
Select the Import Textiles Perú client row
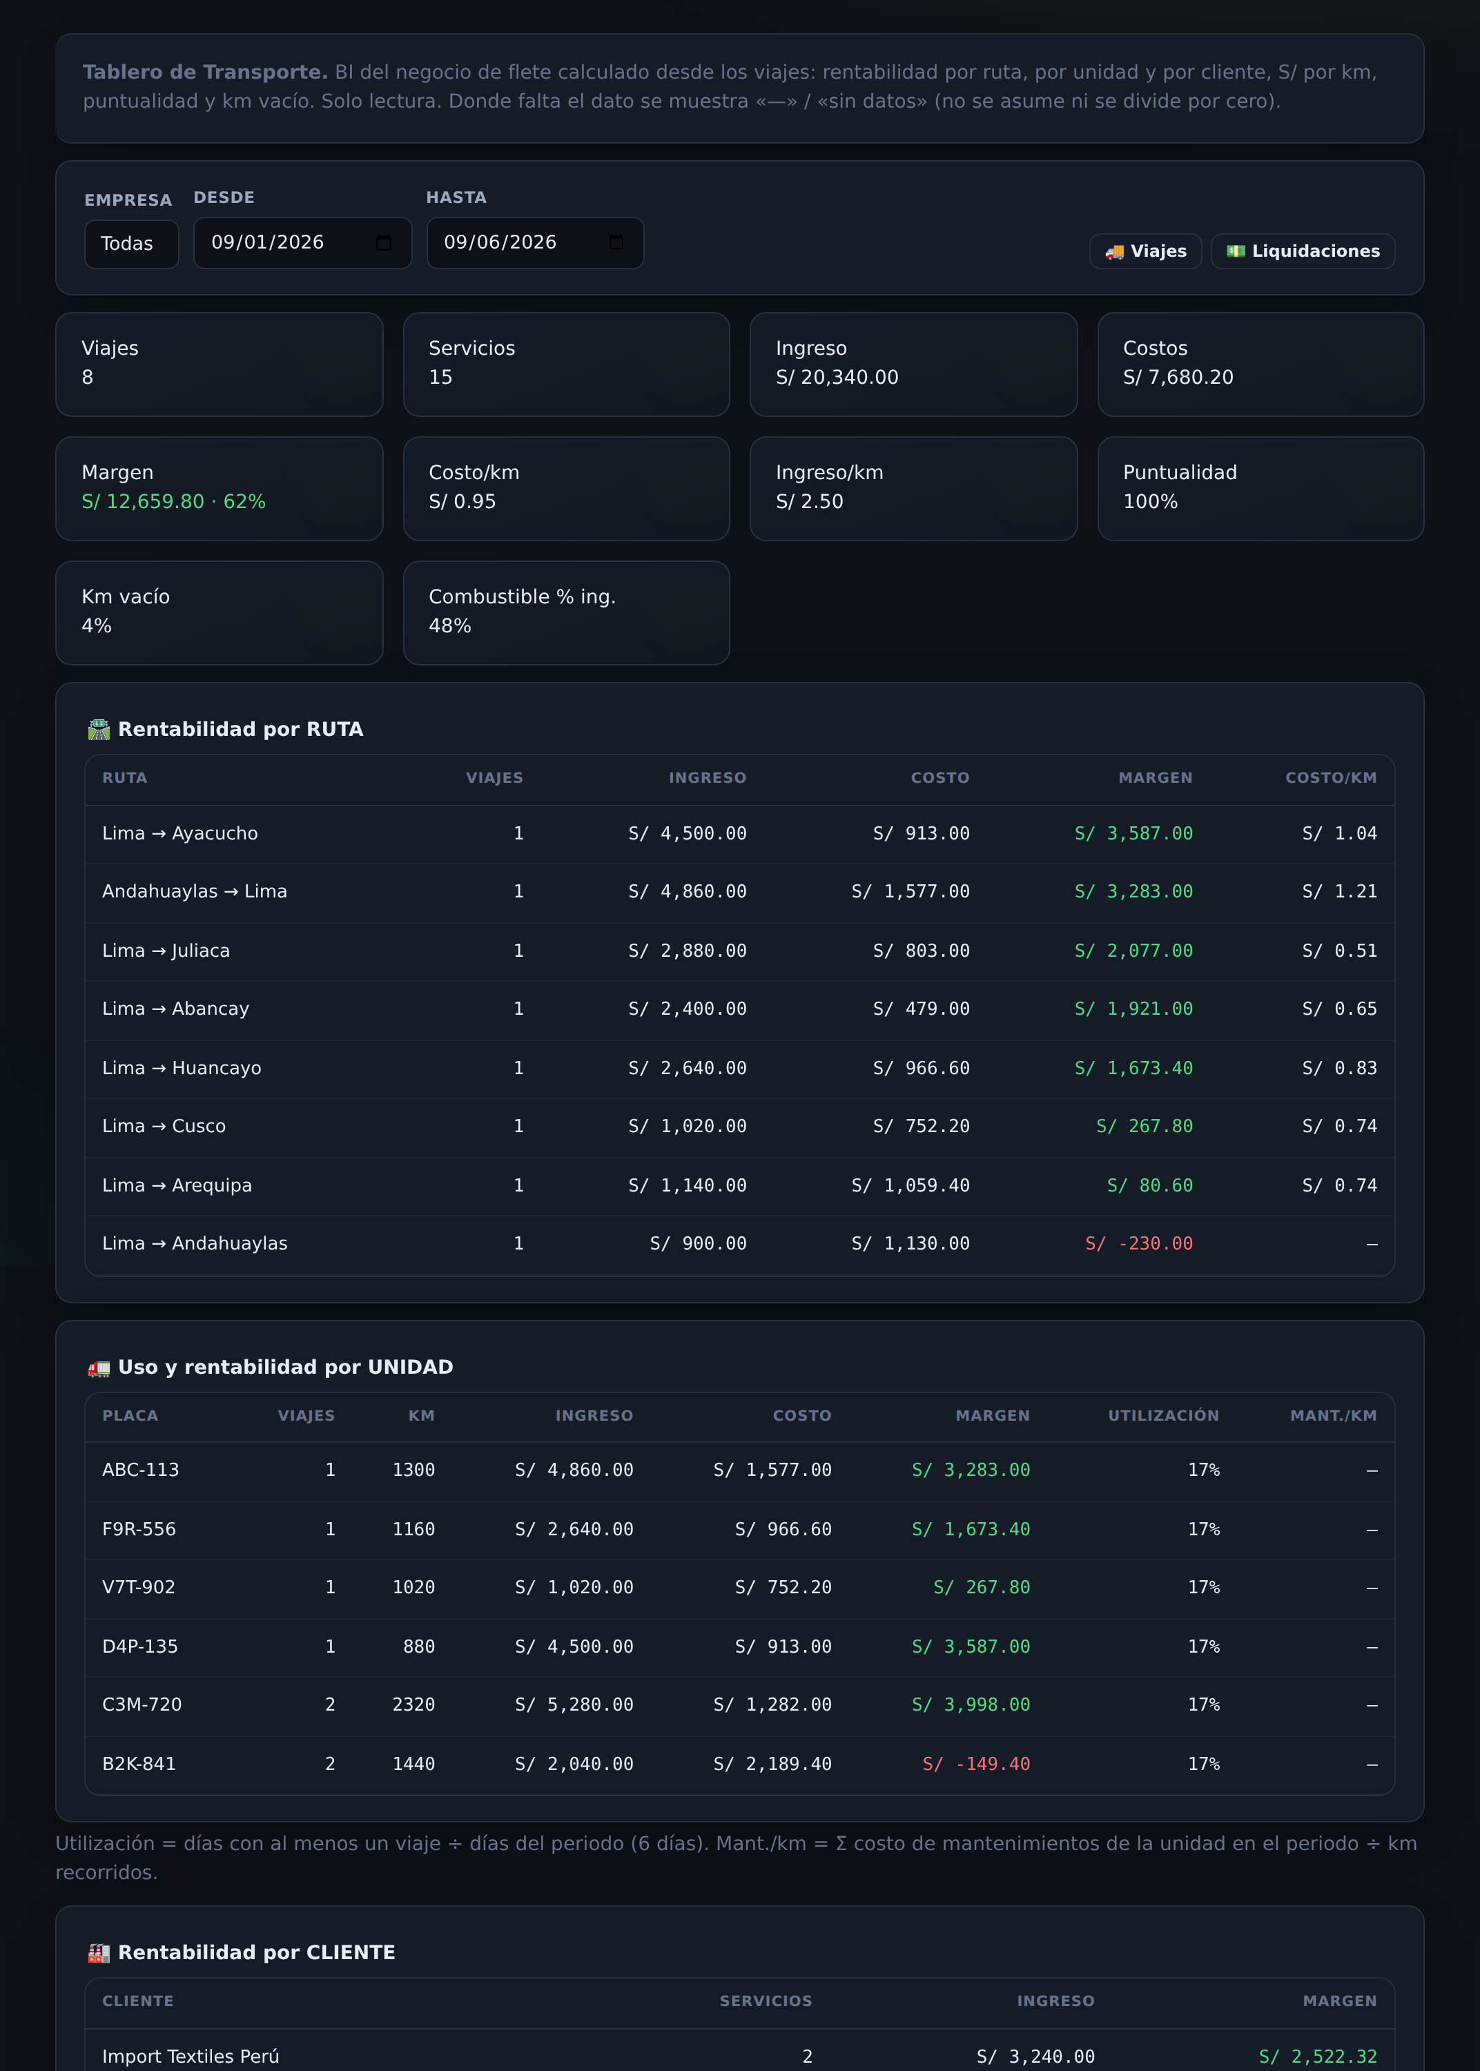point(739,2054)
